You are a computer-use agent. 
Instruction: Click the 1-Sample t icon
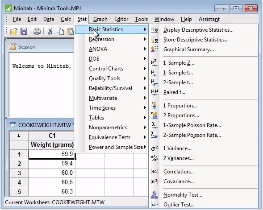154,73
